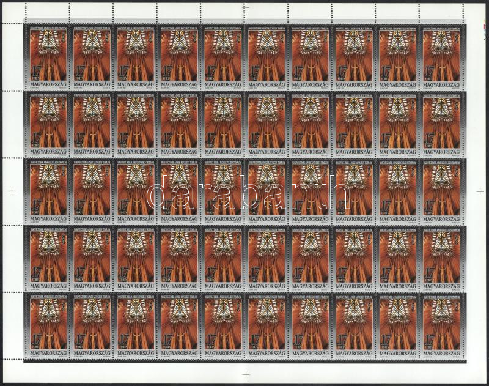Select the fifth stamp in the first row
489x386 pixels.
point(222,56)
